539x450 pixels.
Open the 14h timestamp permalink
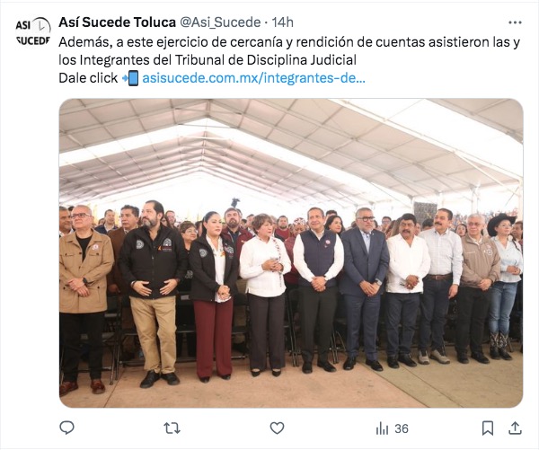pyautogui.click(x=283, y=22)
